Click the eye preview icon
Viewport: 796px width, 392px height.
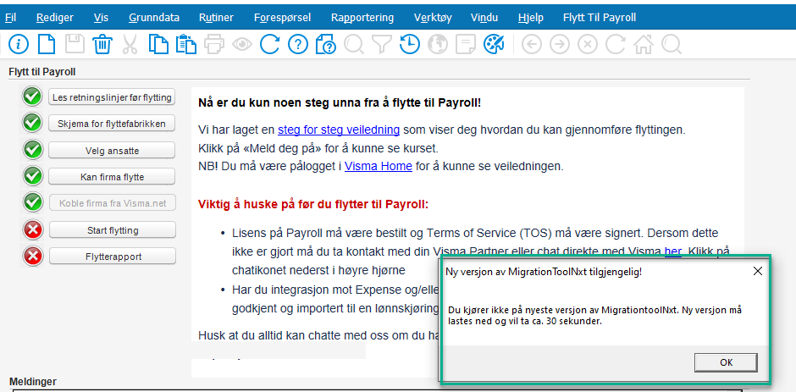tap(242, 45)
